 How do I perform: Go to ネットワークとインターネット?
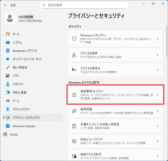(x=33, y=59)
